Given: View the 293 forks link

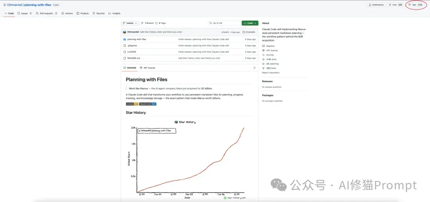Looking at the screenshot, I should 269,68.
